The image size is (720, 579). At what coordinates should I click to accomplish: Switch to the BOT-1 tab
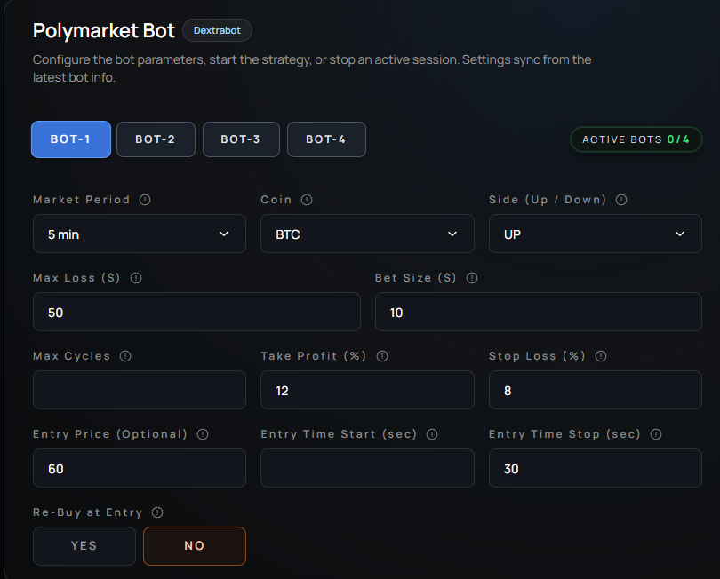(x=71, y=139)
